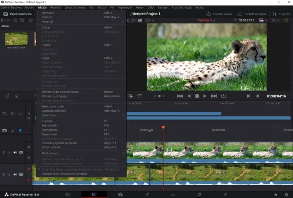This screenshot has width=293, height=198.
Task: Jump to the first frame in viewer
Action: click(x=180, y=96)
